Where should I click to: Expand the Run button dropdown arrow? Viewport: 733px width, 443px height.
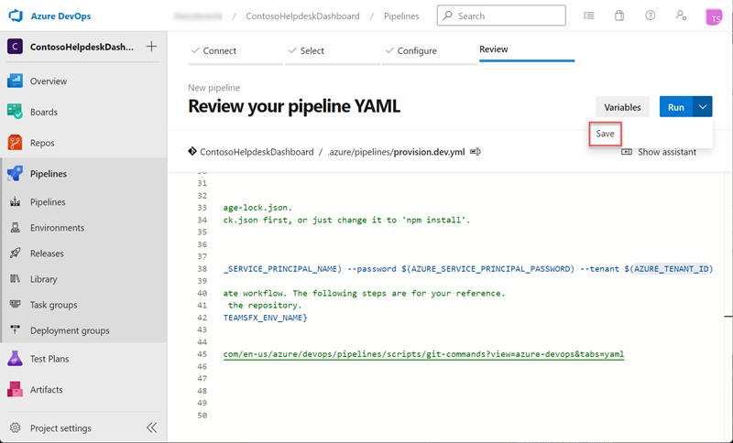(x=703, y=107)
